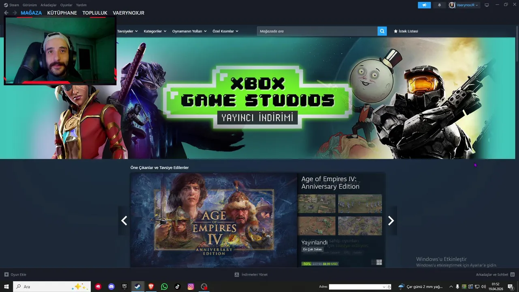Click the bottom-right Age of Empires screenshot

click(x=360, y=225)
